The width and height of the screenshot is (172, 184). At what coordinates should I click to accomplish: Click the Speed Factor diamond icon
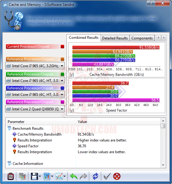[14, 146]
